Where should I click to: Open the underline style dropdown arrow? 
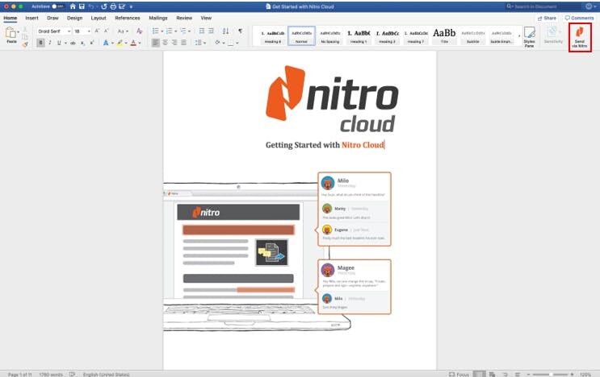click(x=65, y=43)
